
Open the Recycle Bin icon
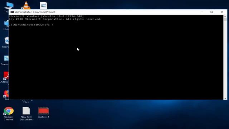pos(5,42)
